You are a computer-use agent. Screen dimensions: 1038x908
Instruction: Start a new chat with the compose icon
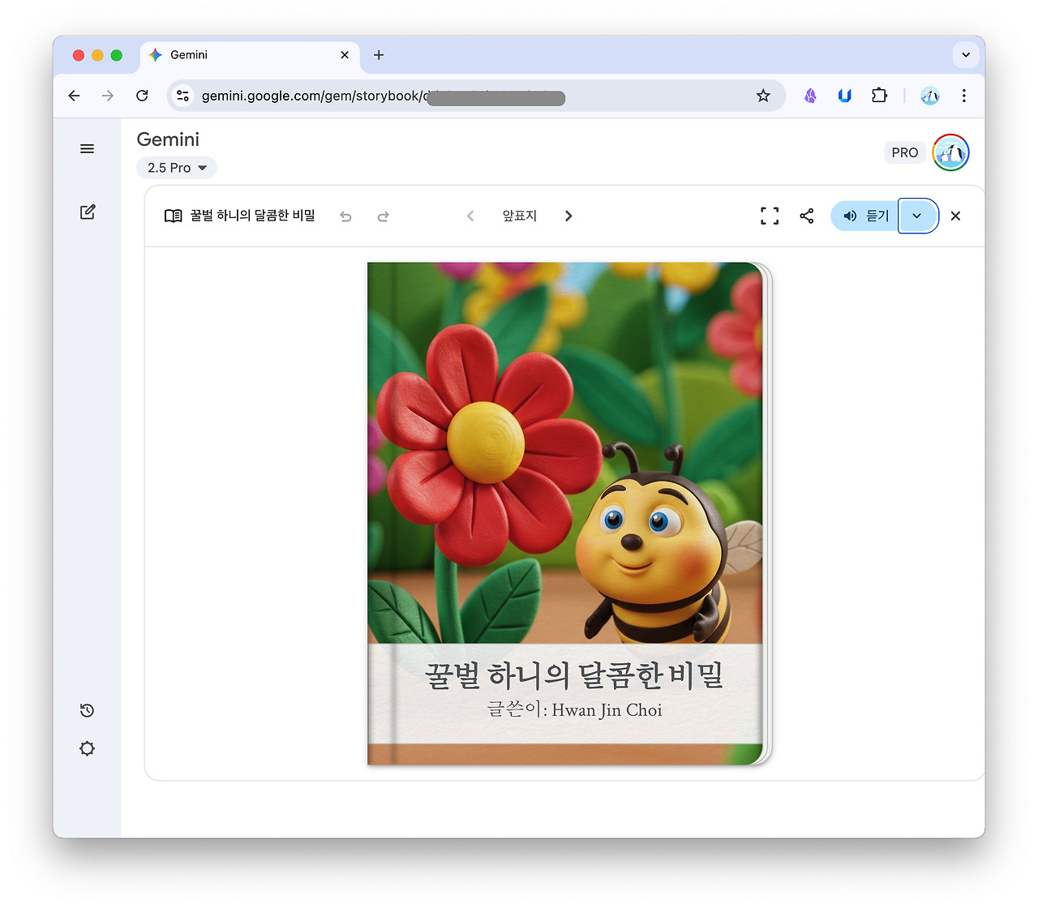[x=88, y=212]
